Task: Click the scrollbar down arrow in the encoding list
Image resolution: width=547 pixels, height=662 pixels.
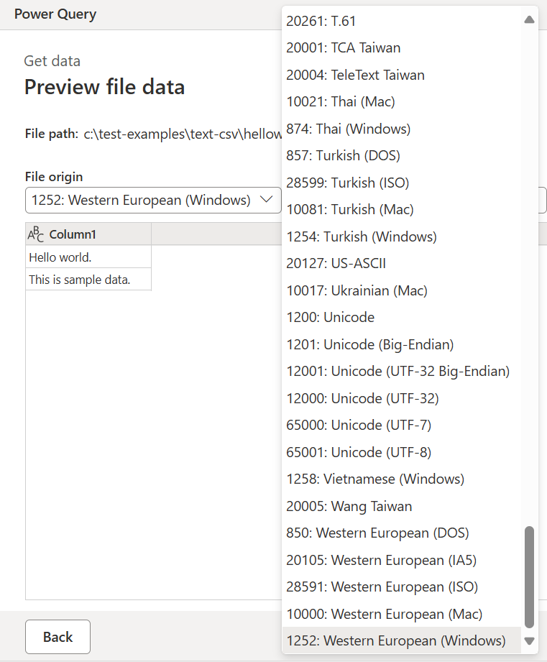Action: pyautogui.click(x=530, y=642)
